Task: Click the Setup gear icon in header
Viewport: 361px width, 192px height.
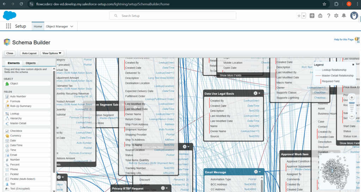Action: [x=336, y=16]
